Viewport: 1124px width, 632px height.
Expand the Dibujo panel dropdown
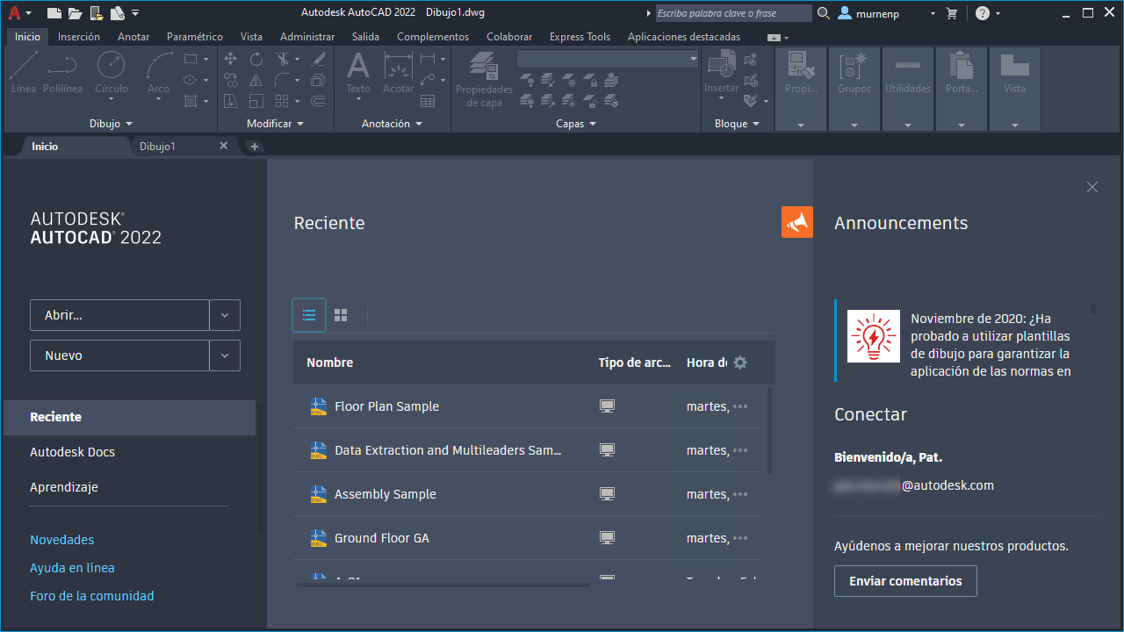(111, 124)
